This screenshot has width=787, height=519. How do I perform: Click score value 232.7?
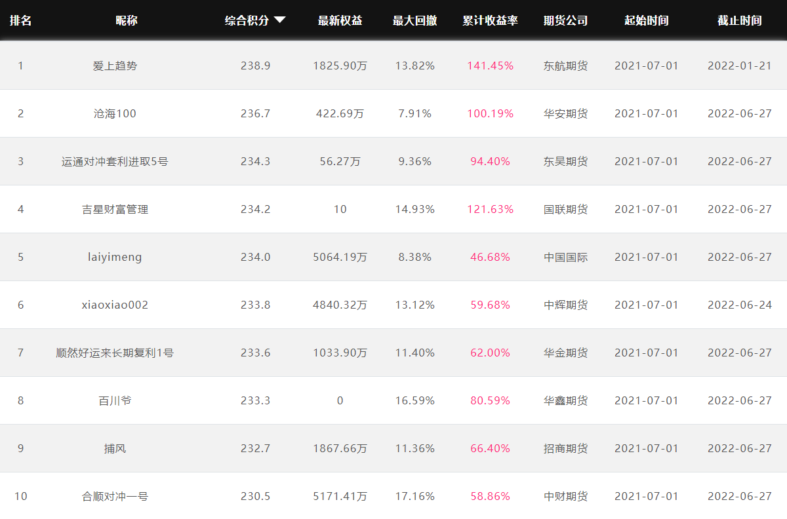tap(256, 448)
